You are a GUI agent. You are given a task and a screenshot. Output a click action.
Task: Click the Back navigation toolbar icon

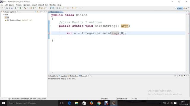click(x=75, y=8)
